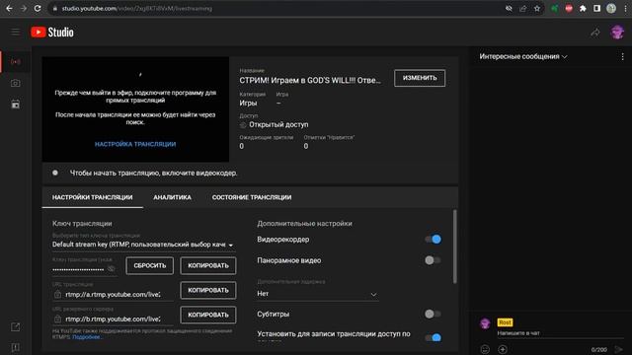
Task: Click the chat message input field
Action: coord(560,333)
